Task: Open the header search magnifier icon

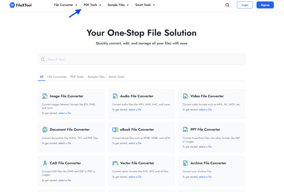Action: pos(227,5)
